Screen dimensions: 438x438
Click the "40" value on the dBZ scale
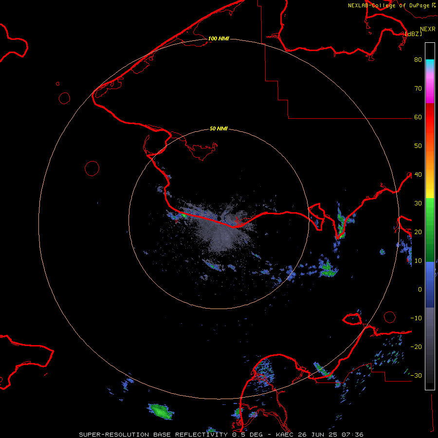[418, 175]
